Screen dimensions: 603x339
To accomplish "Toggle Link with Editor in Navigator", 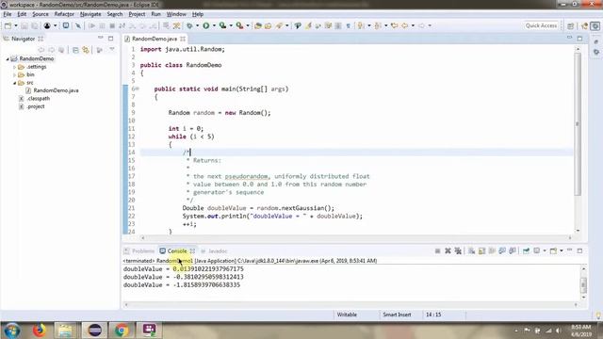I will coord(86,50).
